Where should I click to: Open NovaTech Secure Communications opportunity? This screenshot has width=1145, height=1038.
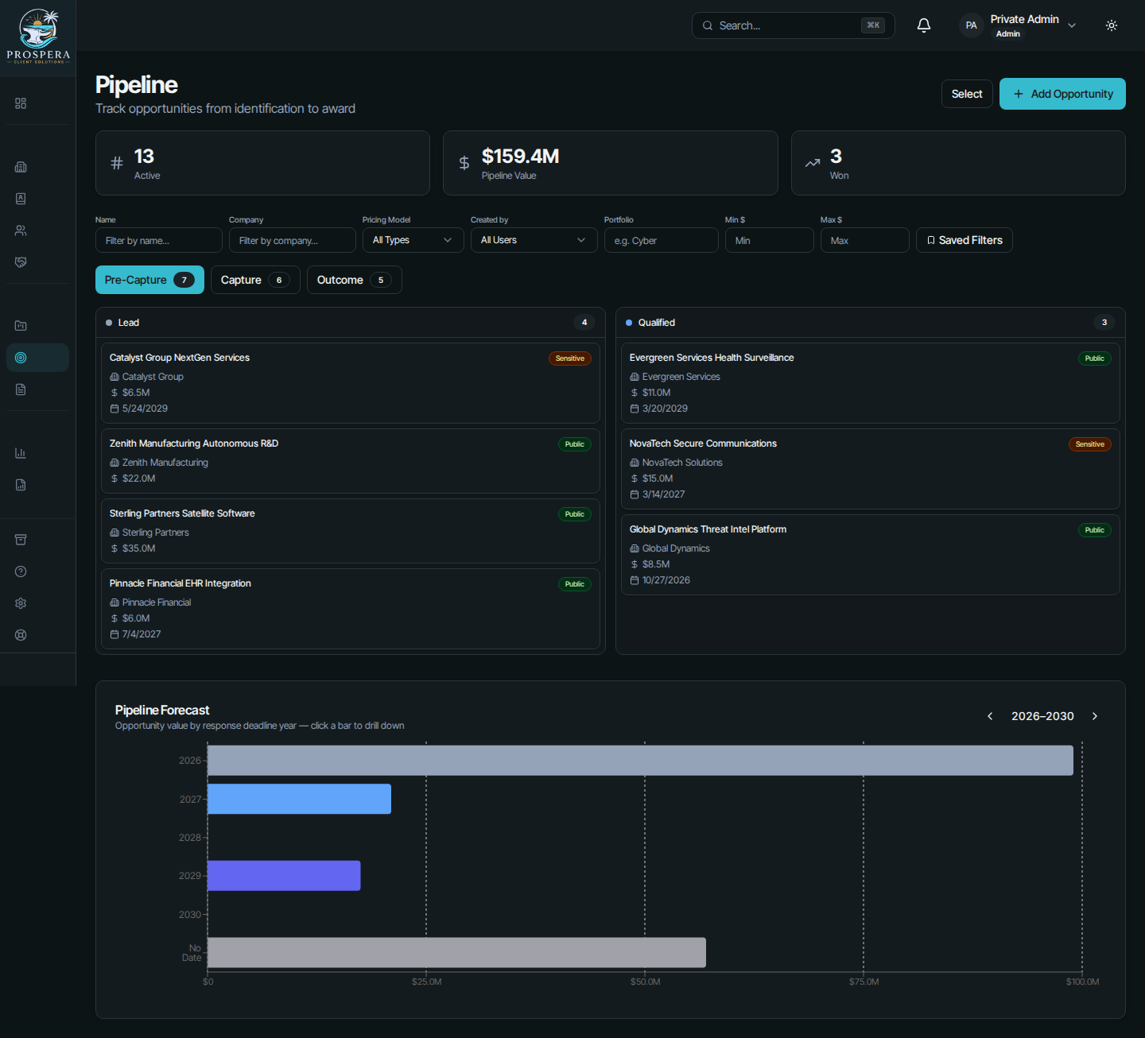[x=871, y=469]
